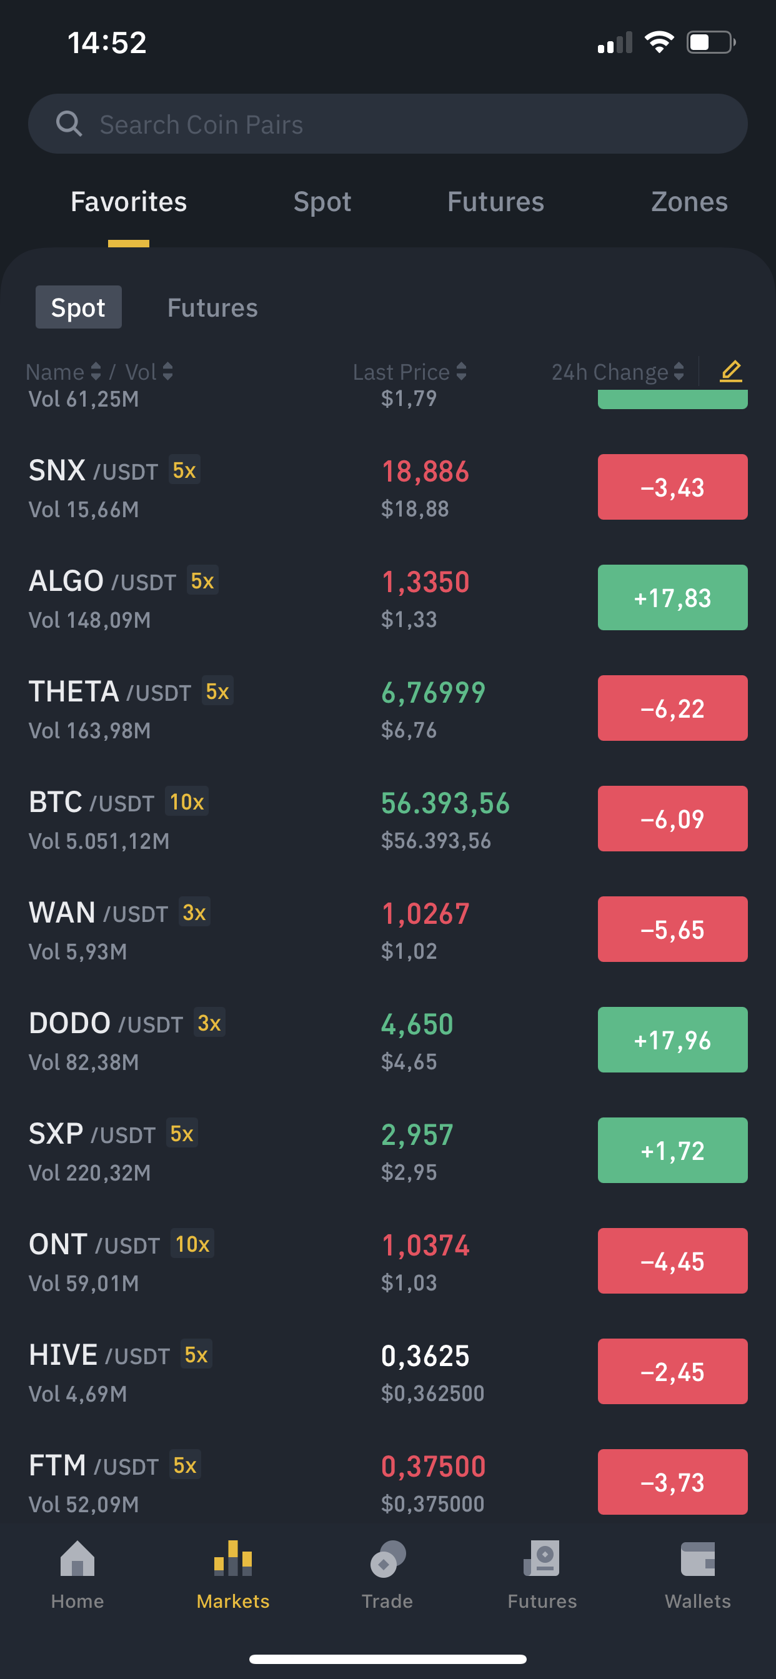Open the DODO/USDT pair row
This screenshot has height=1679, width=776.
coord(388,1039)
